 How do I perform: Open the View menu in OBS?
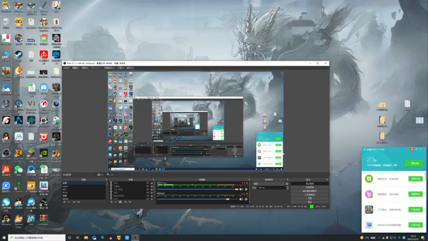pyautogui.click(x=85, y=68)
